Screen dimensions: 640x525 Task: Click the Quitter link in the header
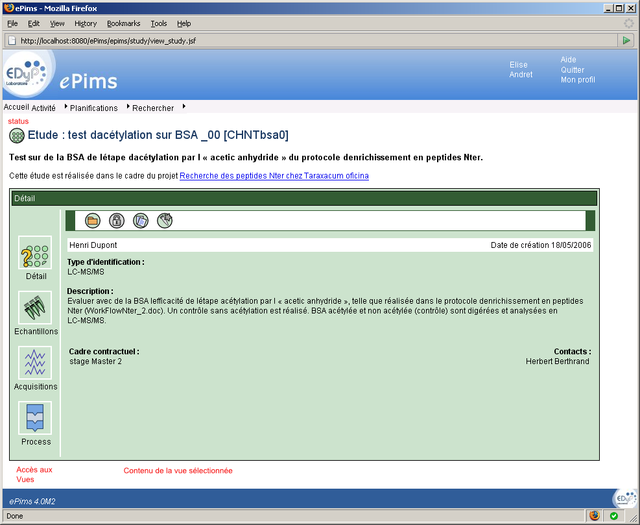click(x=572, y=70)
